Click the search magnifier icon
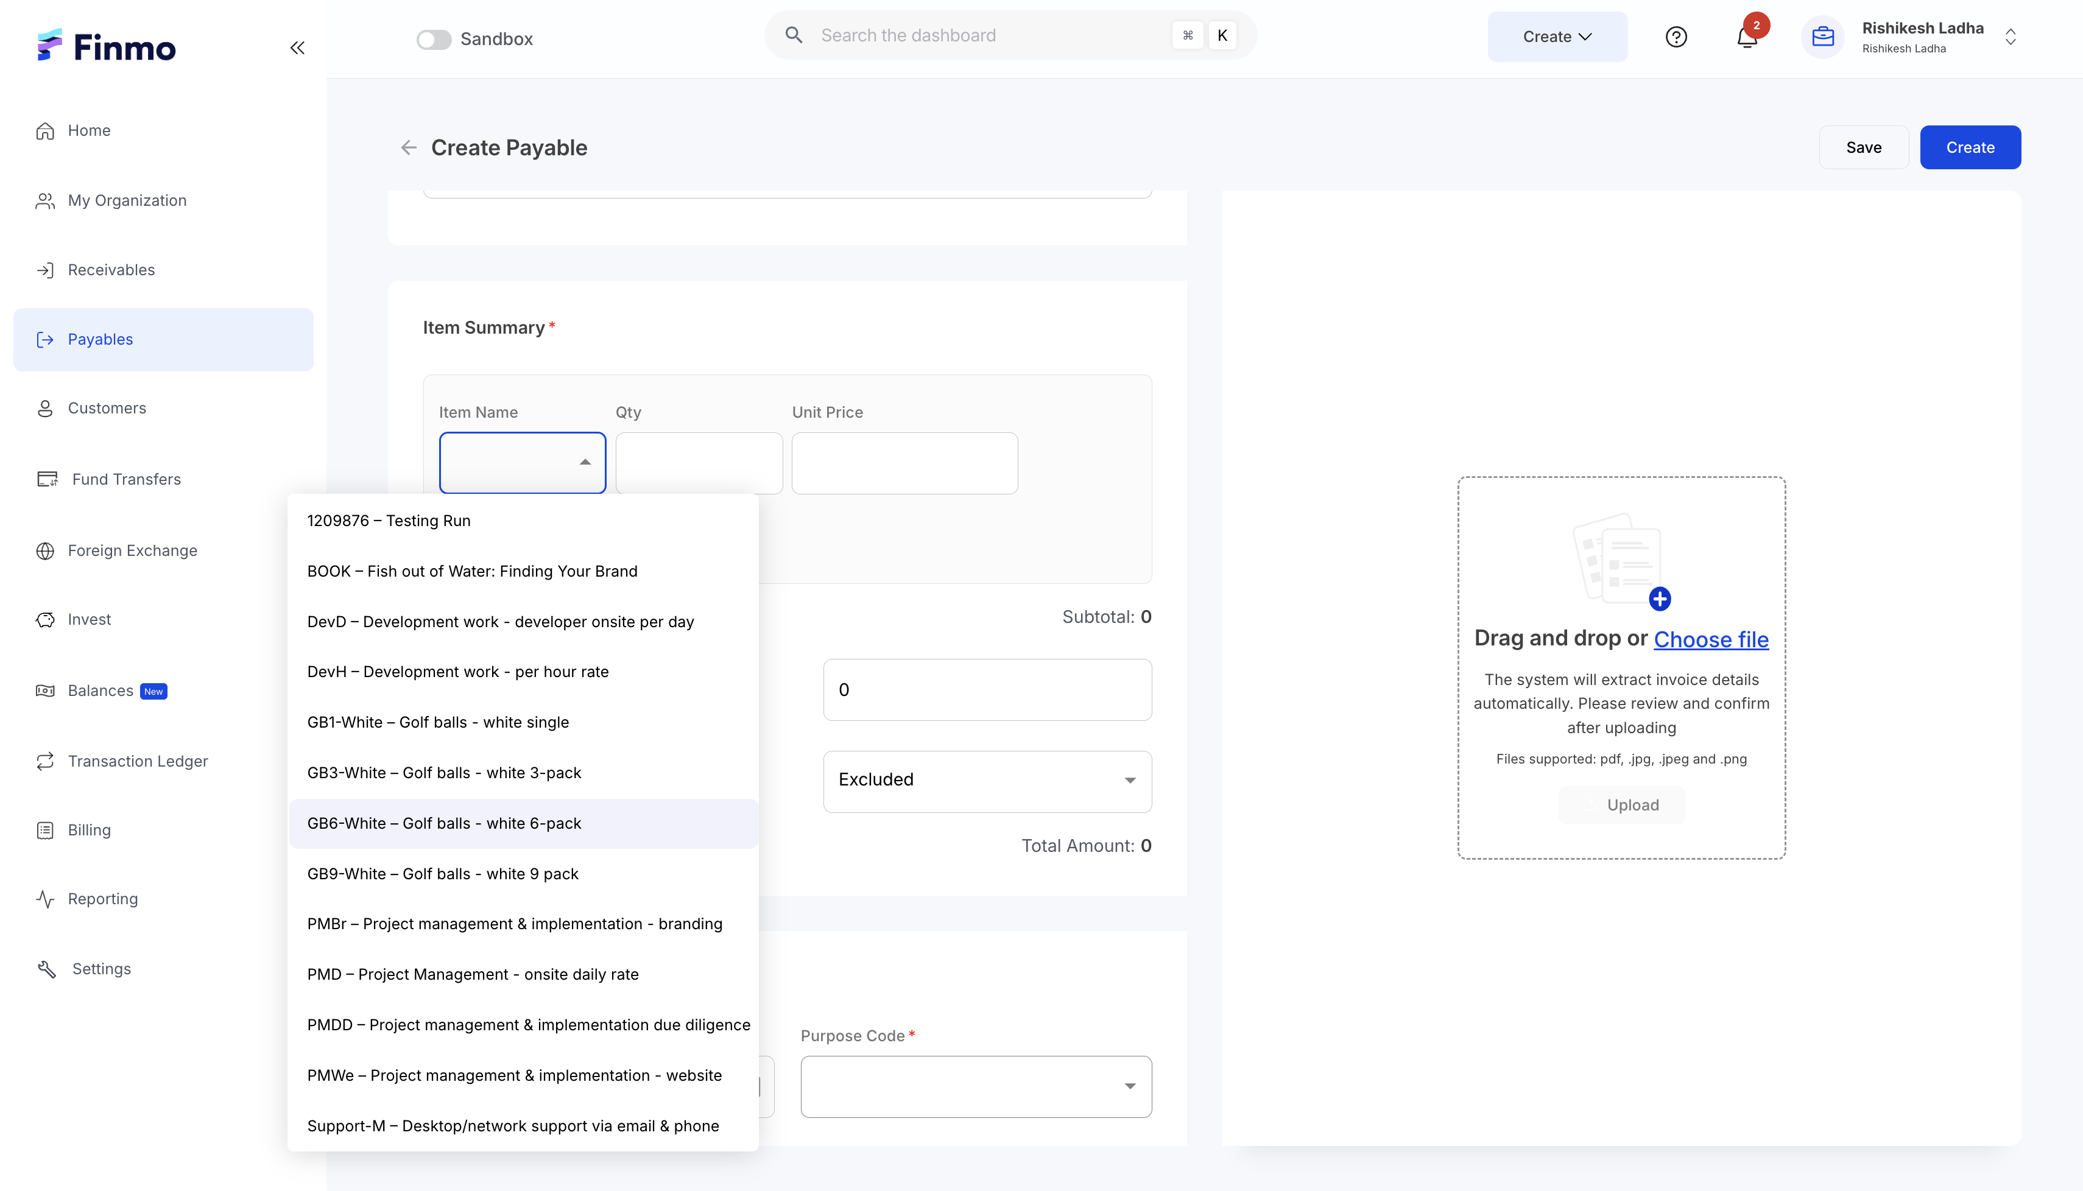 (x=793, y=35)
